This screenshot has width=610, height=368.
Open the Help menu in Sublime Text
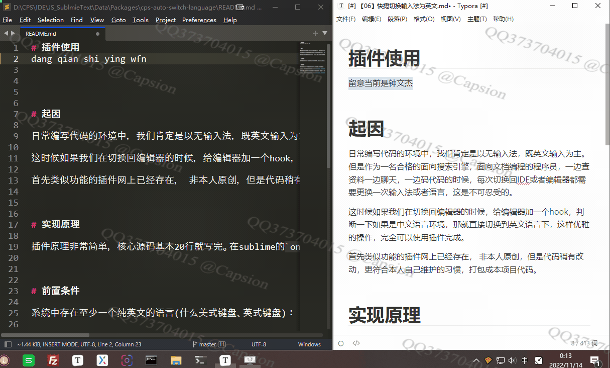[230, 20]
